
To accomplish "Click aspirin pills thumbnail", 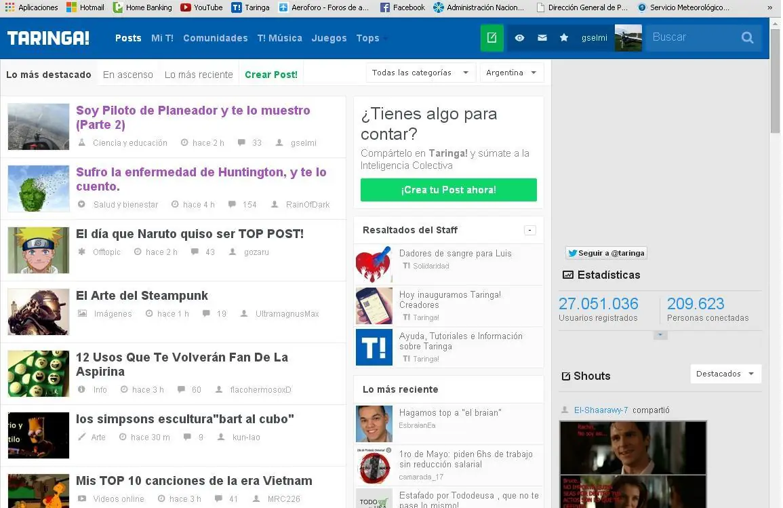I will [39, 374].
